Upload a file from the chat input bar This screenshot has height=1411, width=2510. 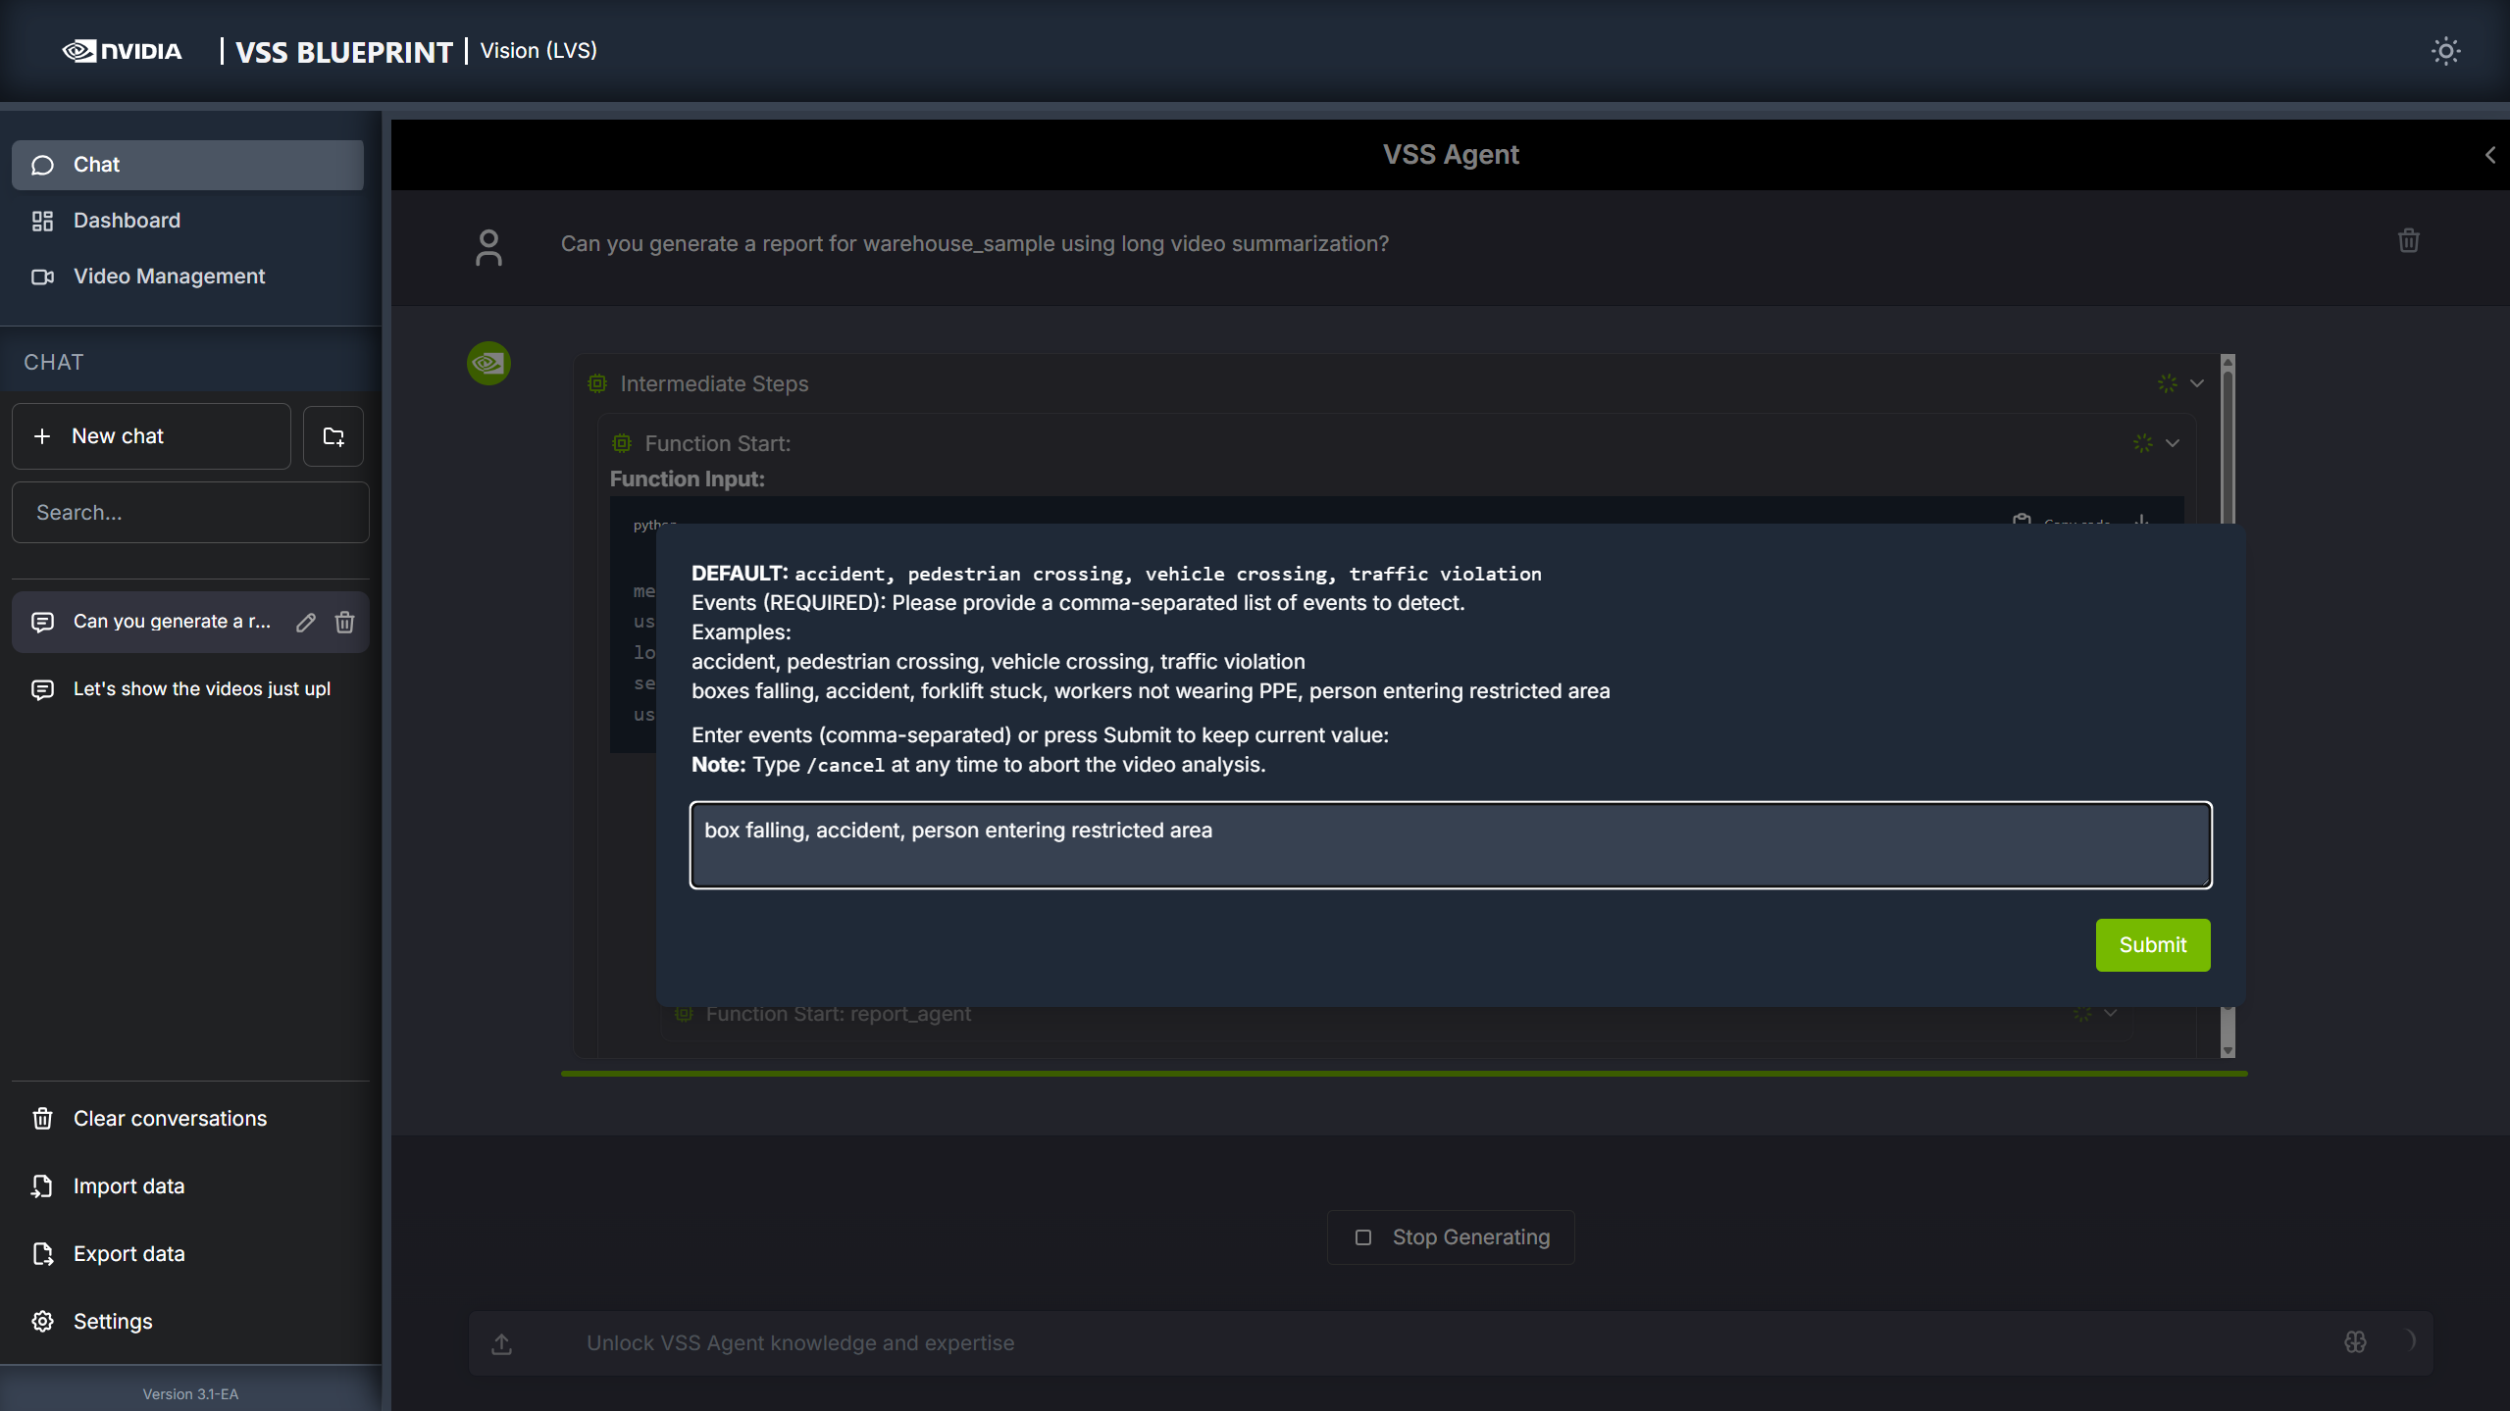pos(501,1342)
